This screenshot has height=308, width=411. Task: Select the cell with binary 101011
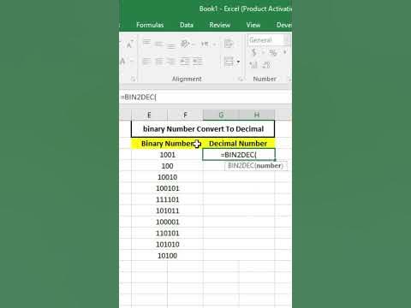tap(167, 210)
